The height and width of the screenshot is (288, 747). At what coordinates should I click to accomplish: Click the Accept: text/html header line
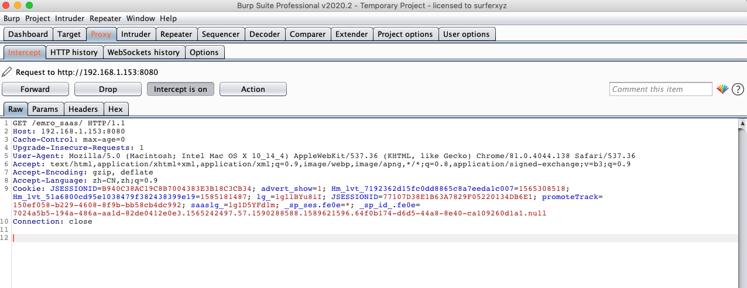[x=322, y=164]
